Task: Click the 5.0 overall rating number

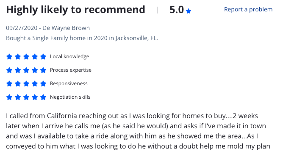Action: pos(177,10)
